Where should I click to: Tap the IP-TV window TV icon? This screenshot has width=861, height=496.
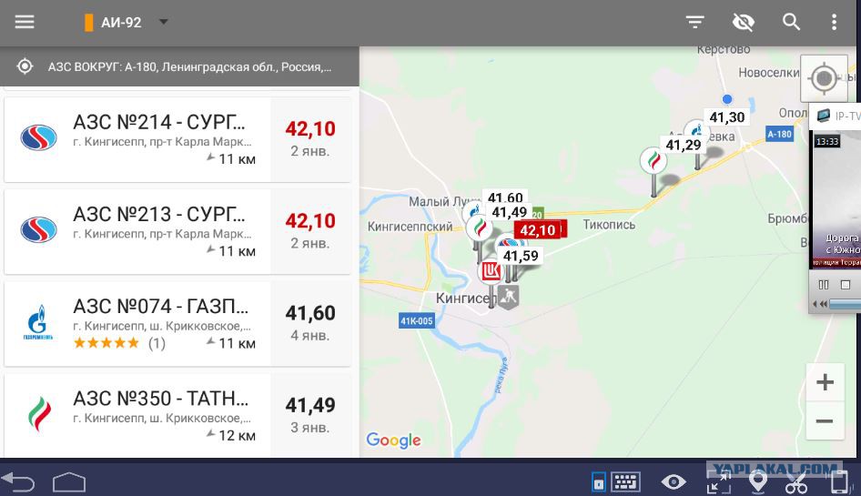823,116
